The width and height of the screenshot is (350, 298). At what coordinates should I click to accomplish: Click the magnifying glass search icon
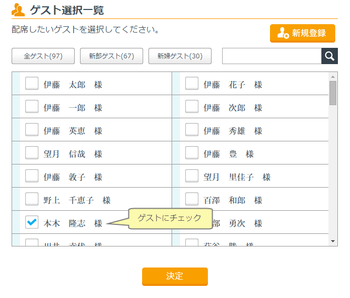point(329,56)
